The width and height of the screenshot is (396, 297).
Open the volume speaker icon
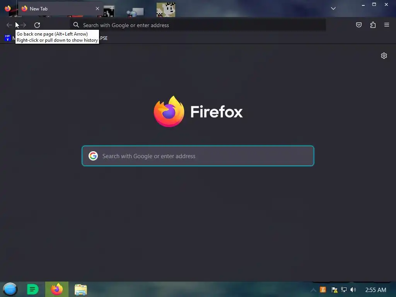[353, 290]
